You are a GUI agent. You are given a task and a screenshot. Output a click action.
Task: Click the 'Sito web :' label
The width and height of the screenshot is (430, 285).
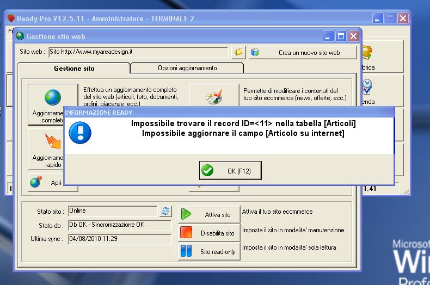[32, 52]
